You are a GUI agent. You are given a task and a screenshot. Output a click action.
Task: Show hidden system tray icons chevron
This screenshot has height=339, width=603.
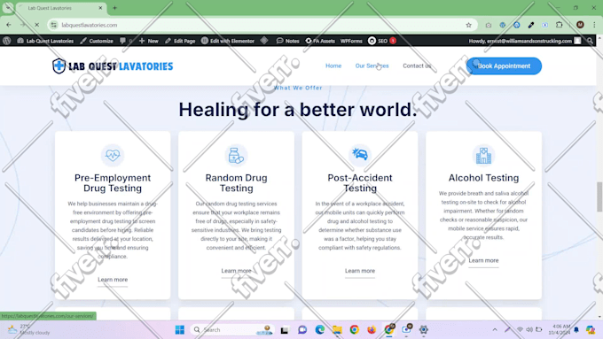tap(495, 329)
